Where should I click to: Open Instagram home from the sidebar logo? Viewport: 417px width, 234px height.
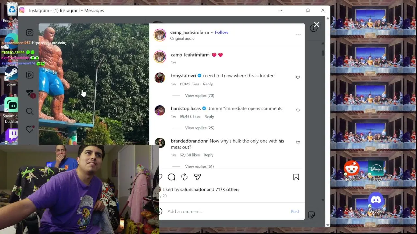30,32
